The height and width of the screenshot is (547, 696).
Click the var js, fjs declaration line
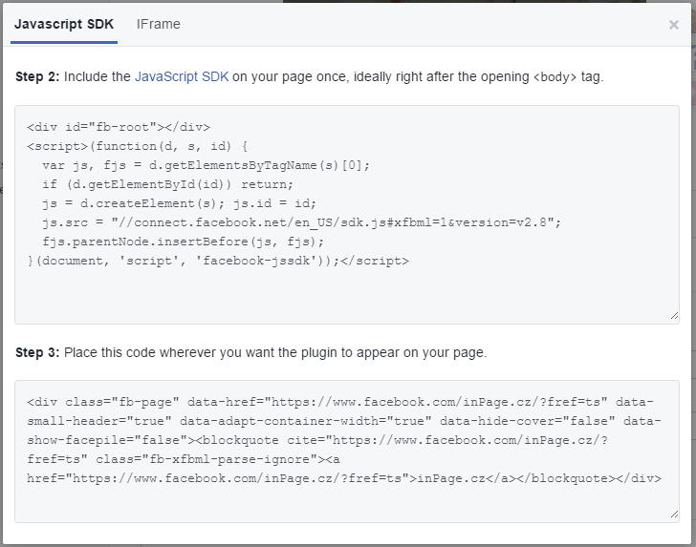pyautogui.click(x=206, y=165)
